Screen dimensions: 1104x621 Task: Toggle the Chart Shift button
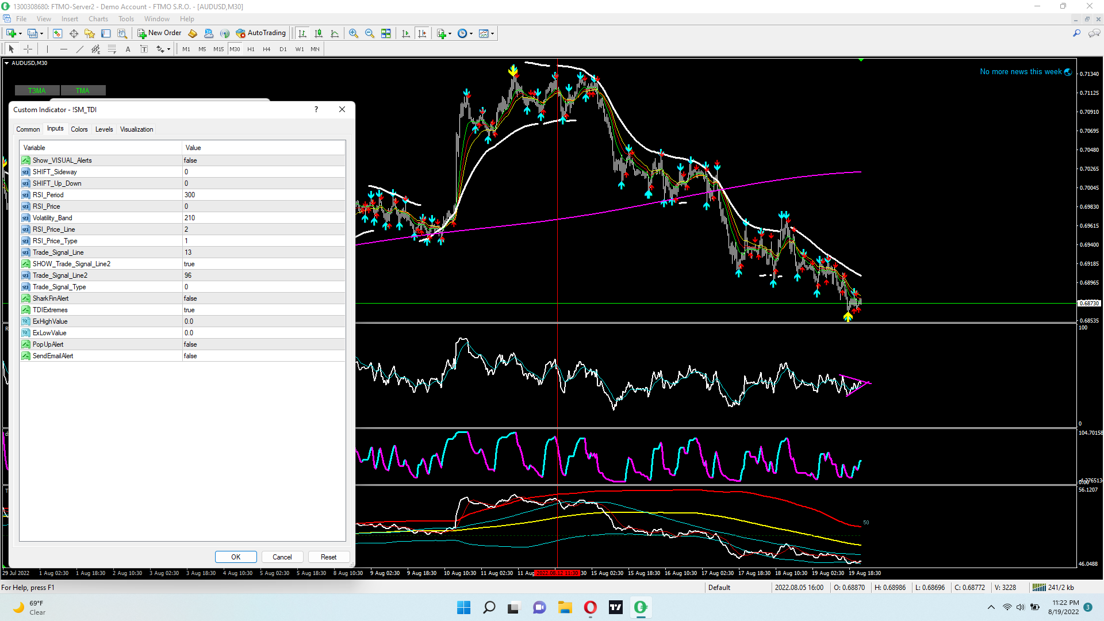tap(422, 33)
